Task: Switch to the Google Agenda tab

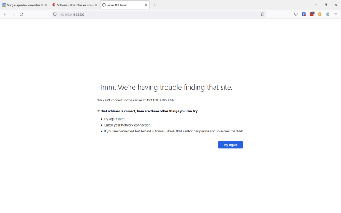Action: point(23,5)
